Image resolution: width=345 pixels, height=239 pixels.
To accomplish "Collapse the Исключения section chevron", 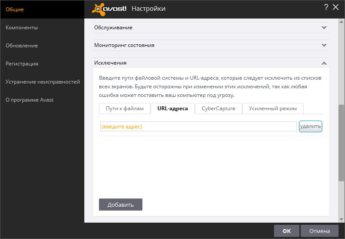I will click(324, 63).
